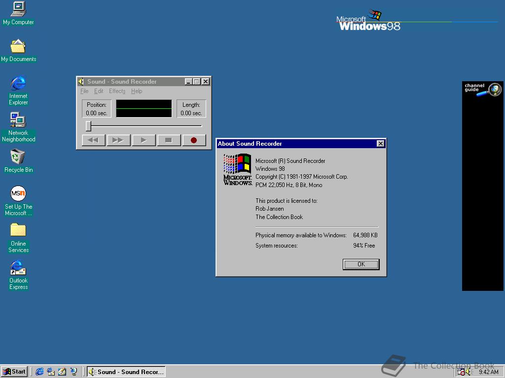Click the Microsoft Windows logo in About dialog
The height and width of the screenshot is (378, 505).
237,169
